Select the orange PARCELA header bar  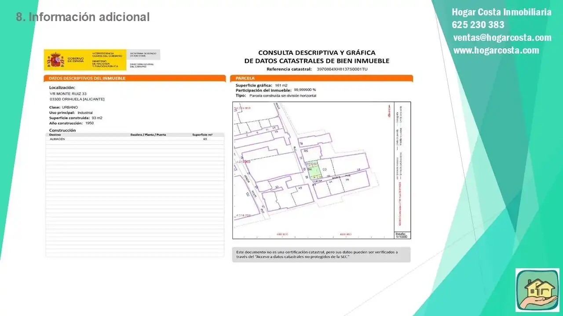322,78
